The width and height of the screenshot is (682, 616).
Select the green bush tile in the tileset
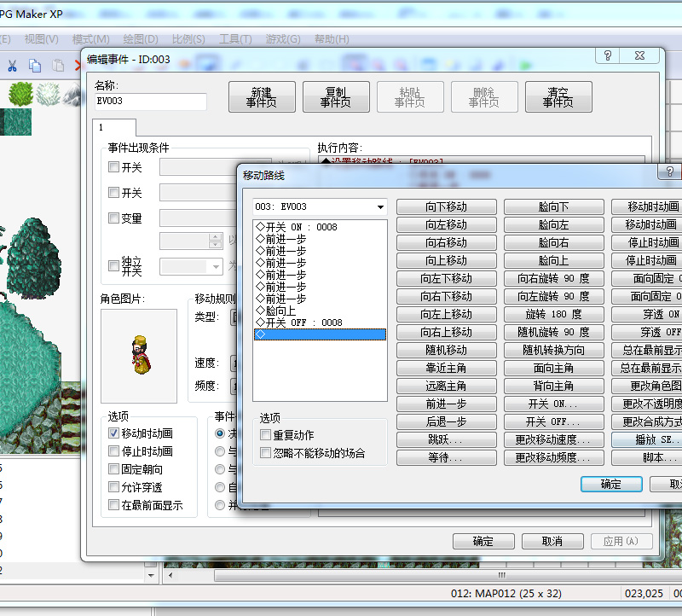coord(20,94)
